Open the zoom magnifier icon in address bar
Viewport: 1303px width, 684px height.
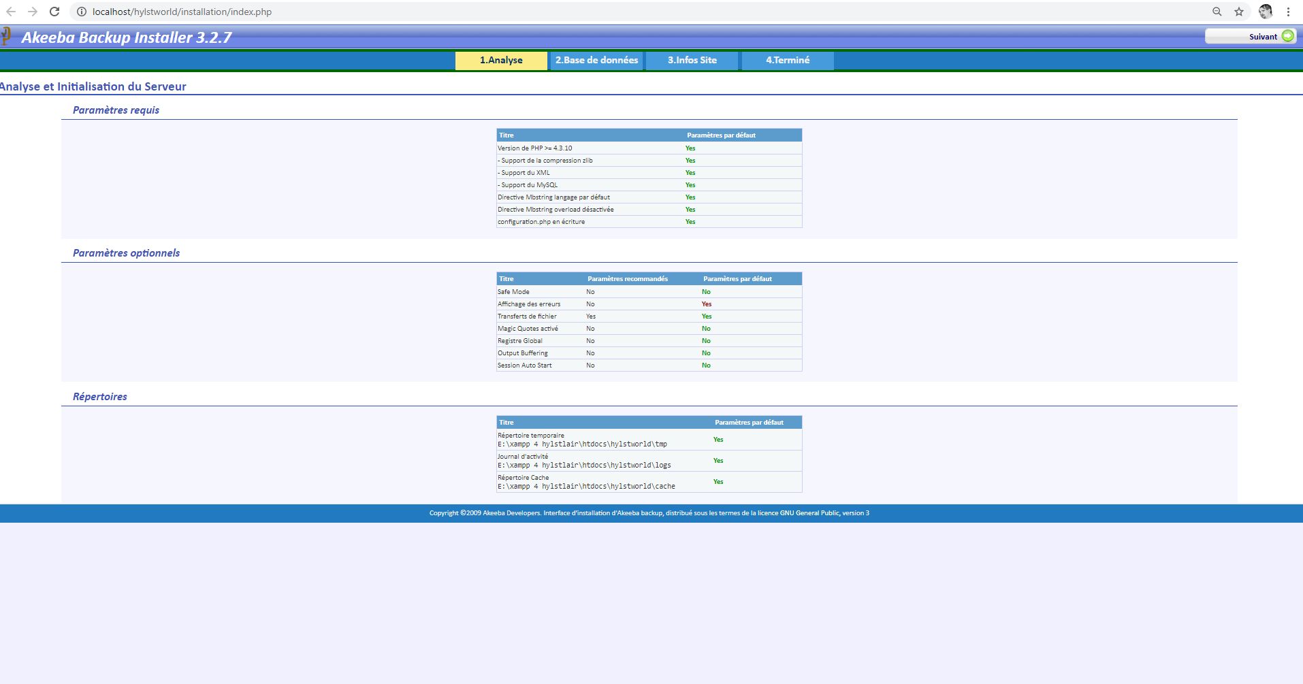pyautogui.click(x=1217, y=12)
